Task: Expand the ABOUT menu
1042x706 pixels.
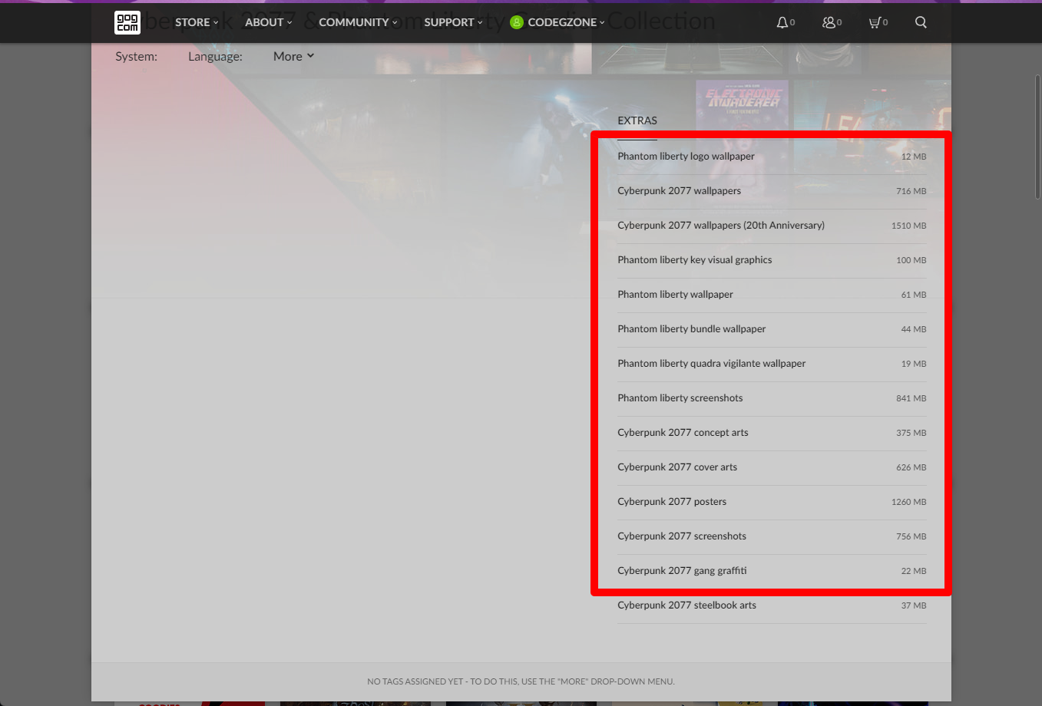Action: click(x=268, y=22)
